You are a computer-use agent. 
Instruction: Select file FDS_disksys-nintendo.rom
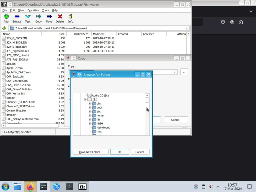[x=22, y=119]
